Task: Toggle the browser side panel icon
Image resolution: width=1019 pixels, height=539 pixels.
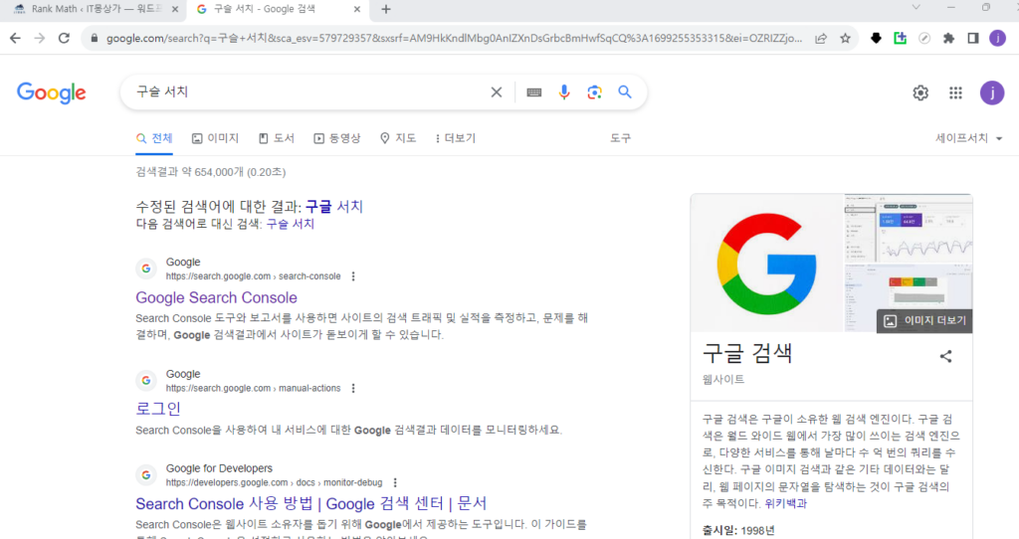Action: [973, 39]
